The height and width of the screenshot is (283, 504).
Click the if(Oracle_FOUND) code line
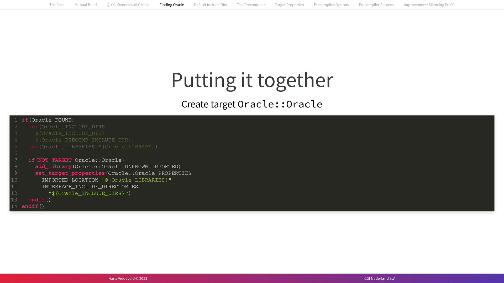point(48,120)
